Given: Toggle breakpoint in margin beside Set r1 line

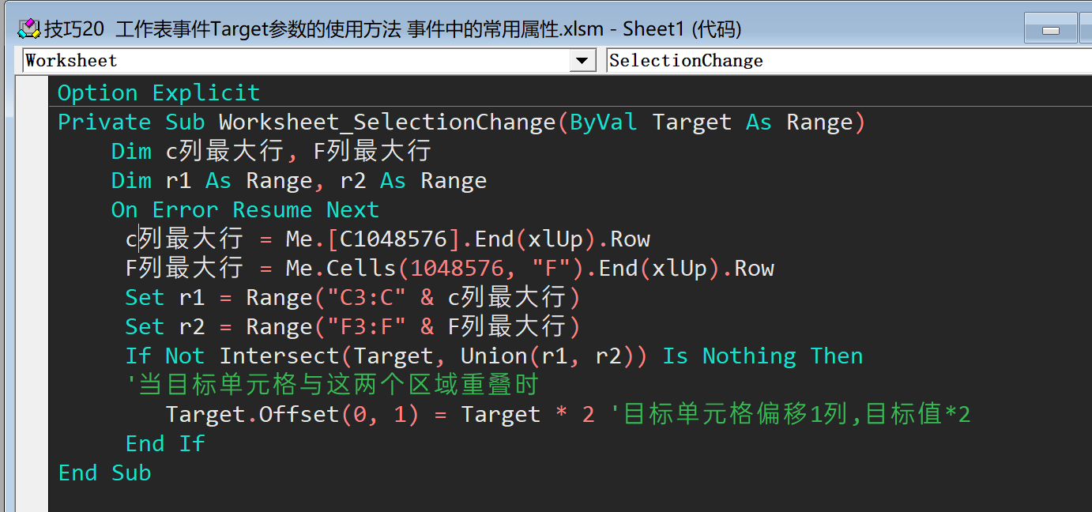Looking at the screenshot, I should coord(32,297).
